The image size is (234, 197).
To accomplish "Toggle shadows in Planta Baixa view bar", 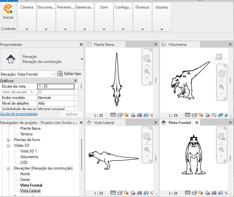I will point(133,115).
